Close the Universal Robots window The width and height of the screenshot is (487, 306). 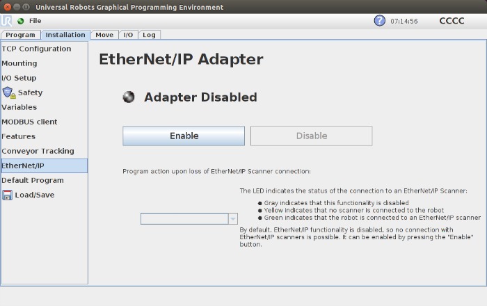(8, 7)
